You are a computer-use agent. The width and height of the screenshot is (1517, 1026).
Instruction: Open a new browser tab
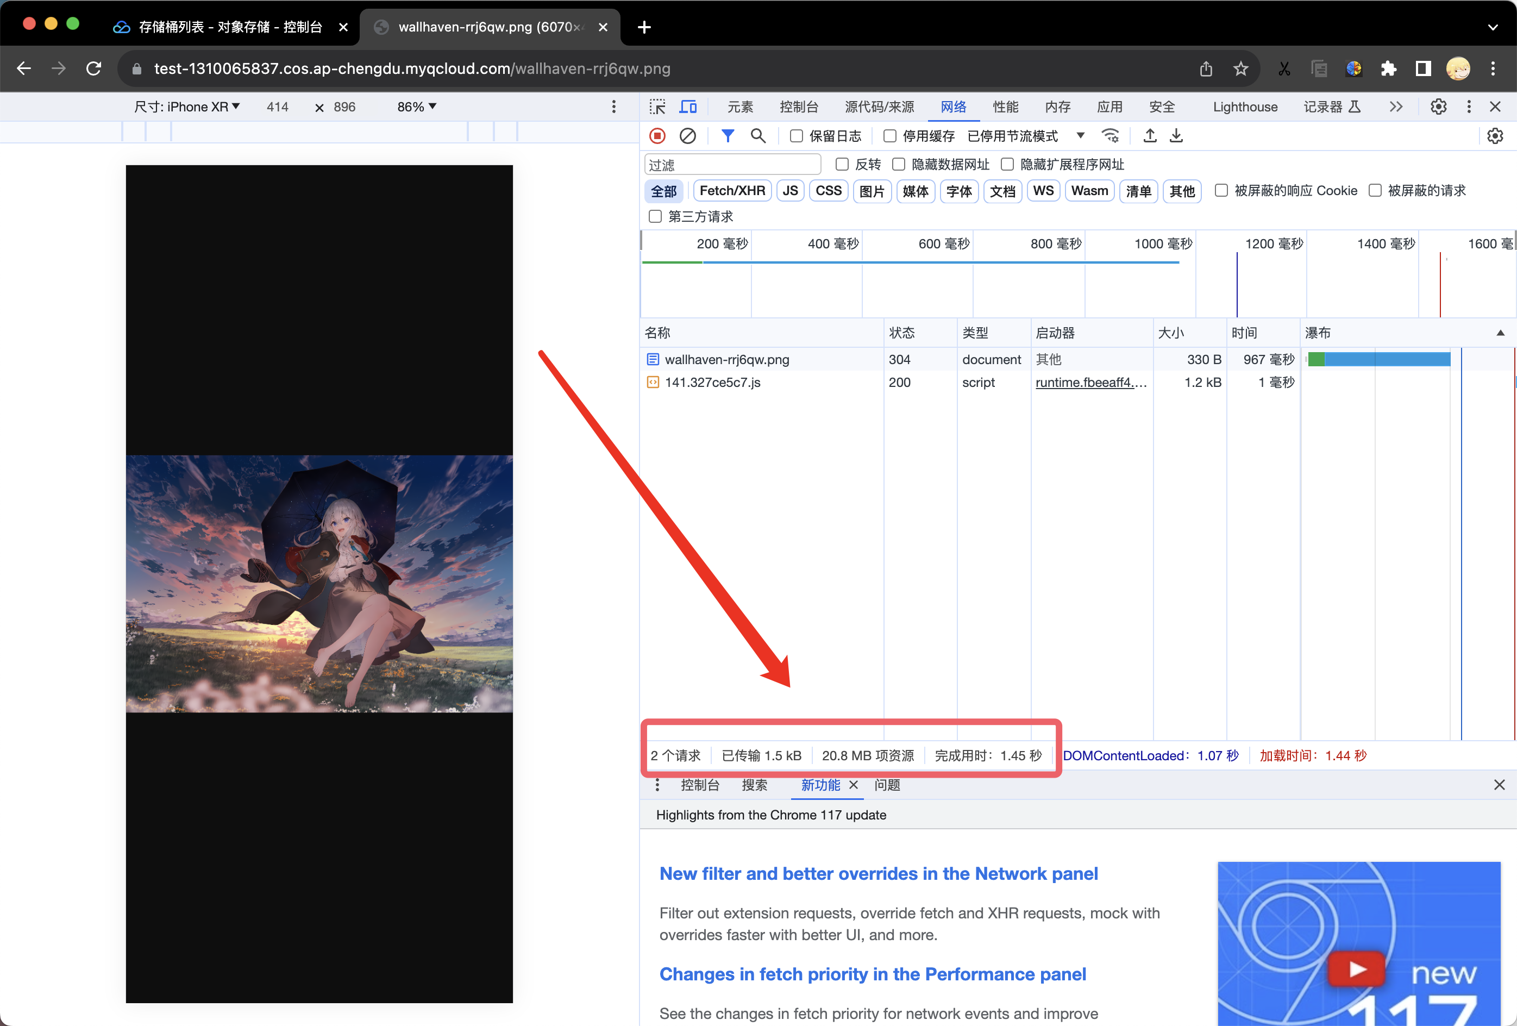coord(644,27)
